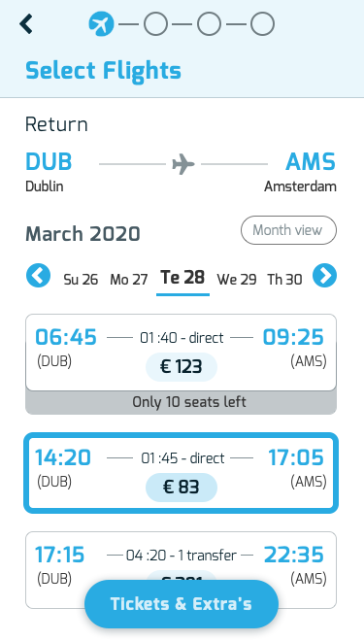Choose the 14:20 flight for € 83
The width and height of the screenshot is (364, 641).
[x=181, y=473]
